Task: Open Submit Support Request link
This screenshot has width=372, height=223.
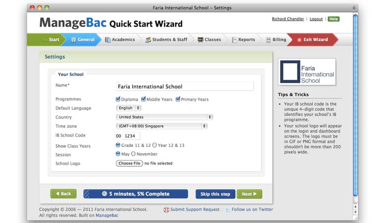Action: 195,209
